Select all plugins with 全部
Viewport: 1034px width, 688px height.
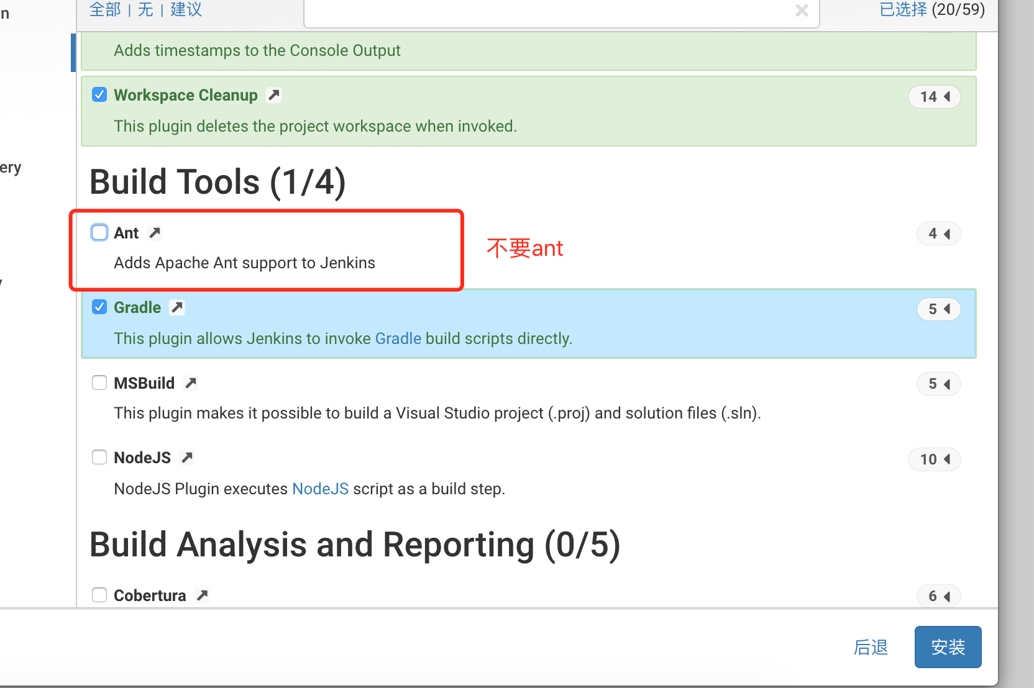point(105,9)
